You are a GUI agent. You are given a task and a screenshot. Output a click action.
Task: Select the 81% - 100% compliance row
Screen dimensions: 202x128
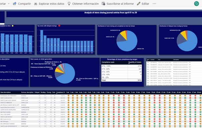[x=121, y=66]
